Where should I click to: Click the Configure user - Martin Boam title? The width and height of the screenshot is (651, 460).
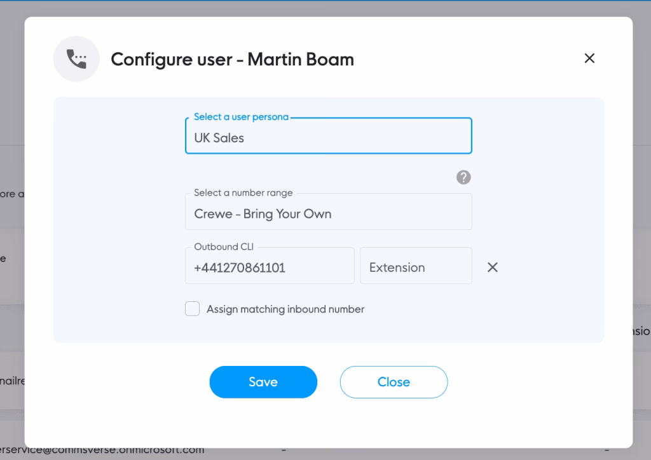tap(233, 59)
